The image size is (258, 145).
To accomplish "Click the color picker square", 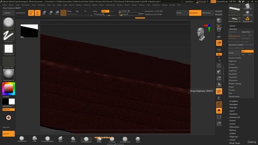I will pyautogui.click(x=8, y=89).
